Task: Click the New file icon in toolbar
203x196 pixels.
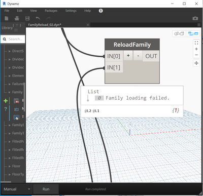Action: tap(7, 18)
